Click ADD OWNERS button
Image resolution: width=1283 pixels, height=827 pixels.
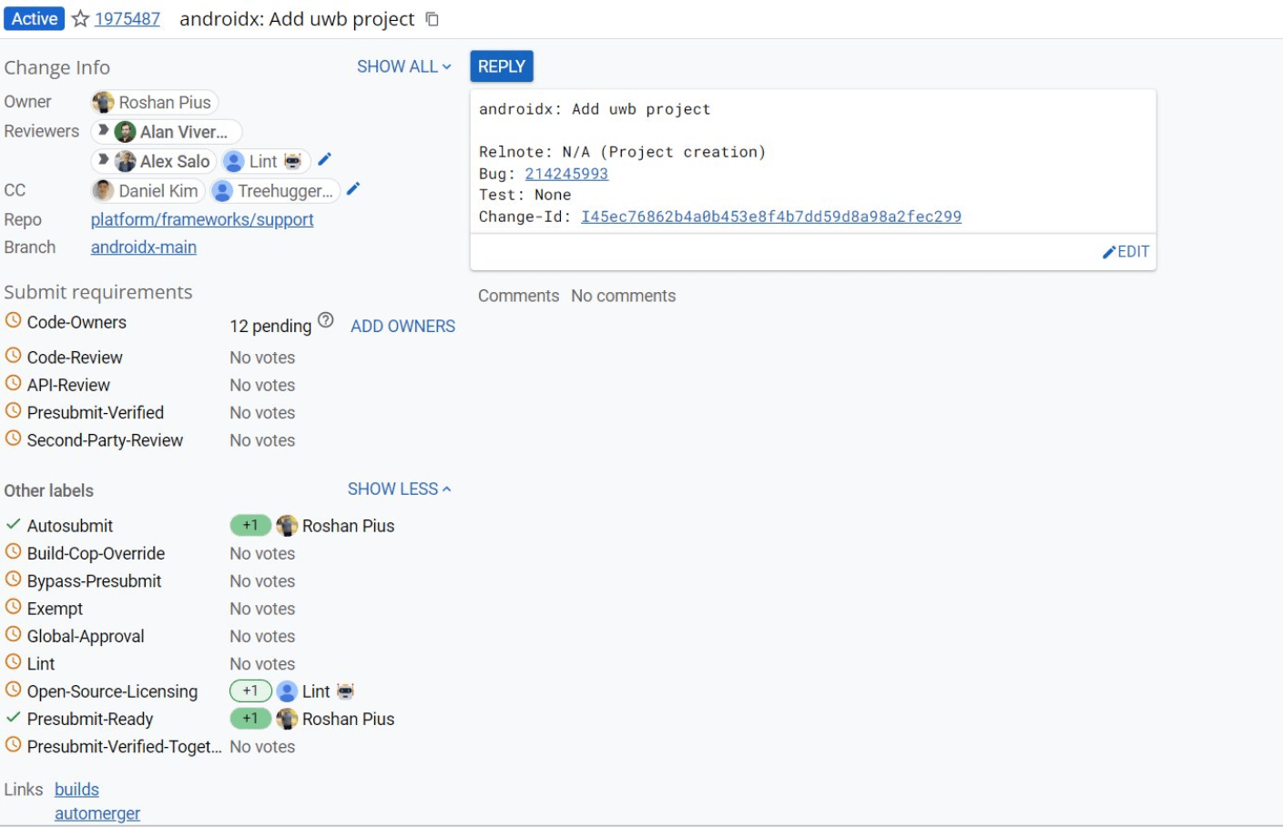402,326
